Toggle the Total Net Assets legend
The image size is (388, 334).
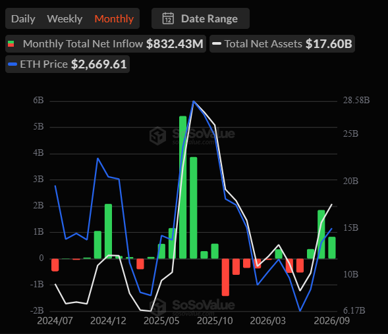tap(282, 44)
